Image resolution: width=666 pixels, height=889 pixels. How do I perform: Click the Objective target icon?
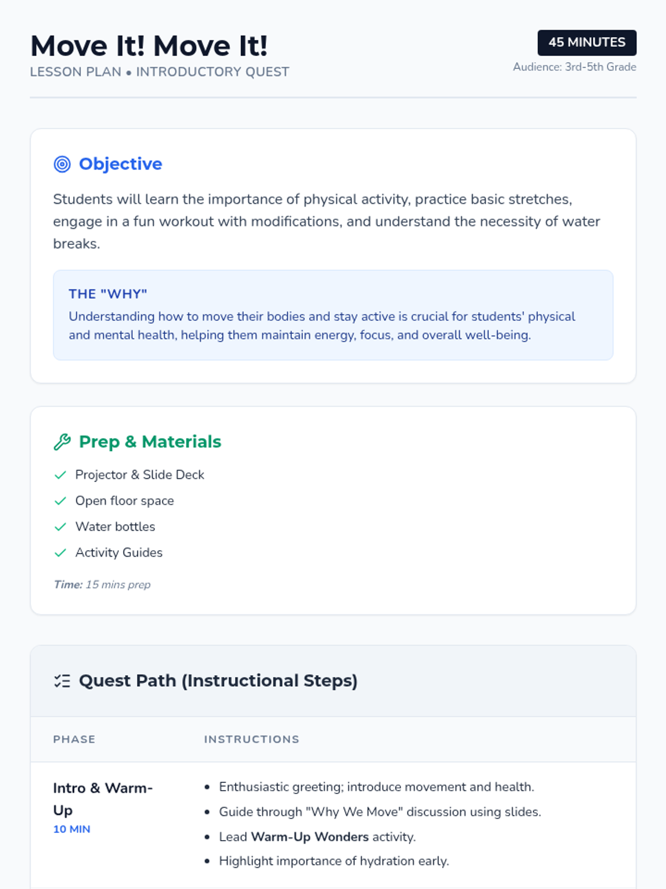[62, 164]
